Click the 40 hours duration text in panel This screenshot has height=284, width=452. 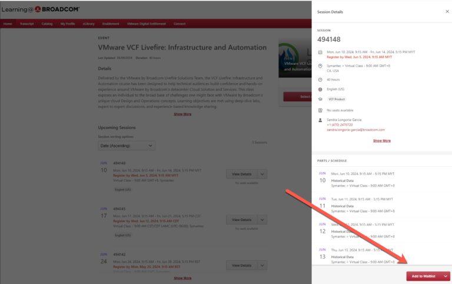pos(333,80)
